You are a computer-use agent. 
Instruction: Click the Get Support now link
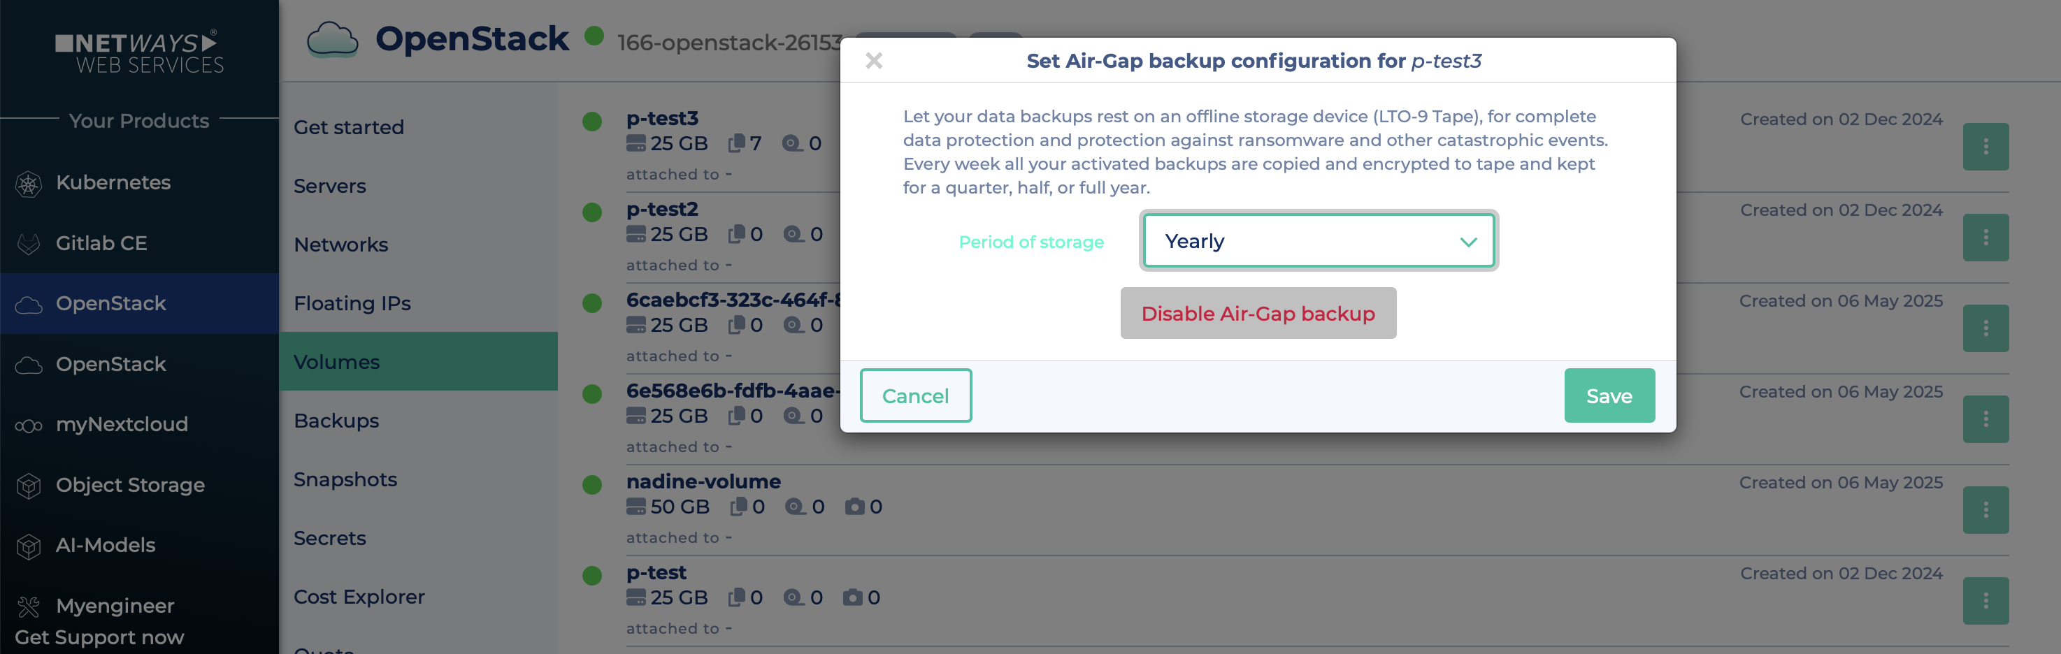100,637
